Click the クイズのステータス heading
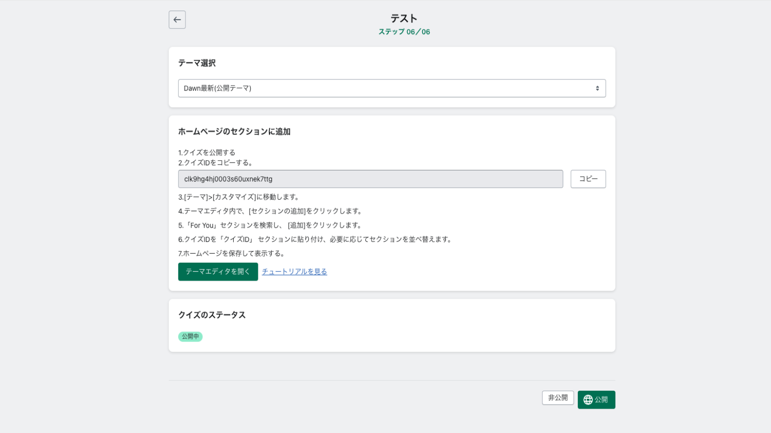 tap(212, 315)
